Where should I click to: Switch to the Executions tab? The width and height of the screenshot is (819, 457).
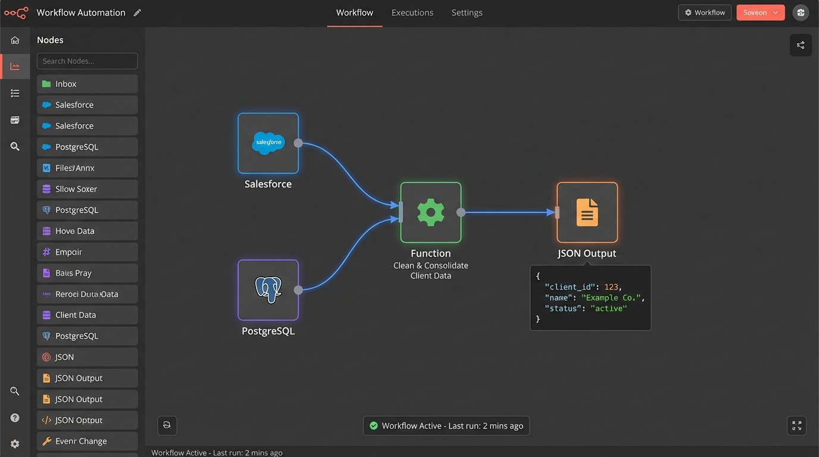click(x=412, y=12)
